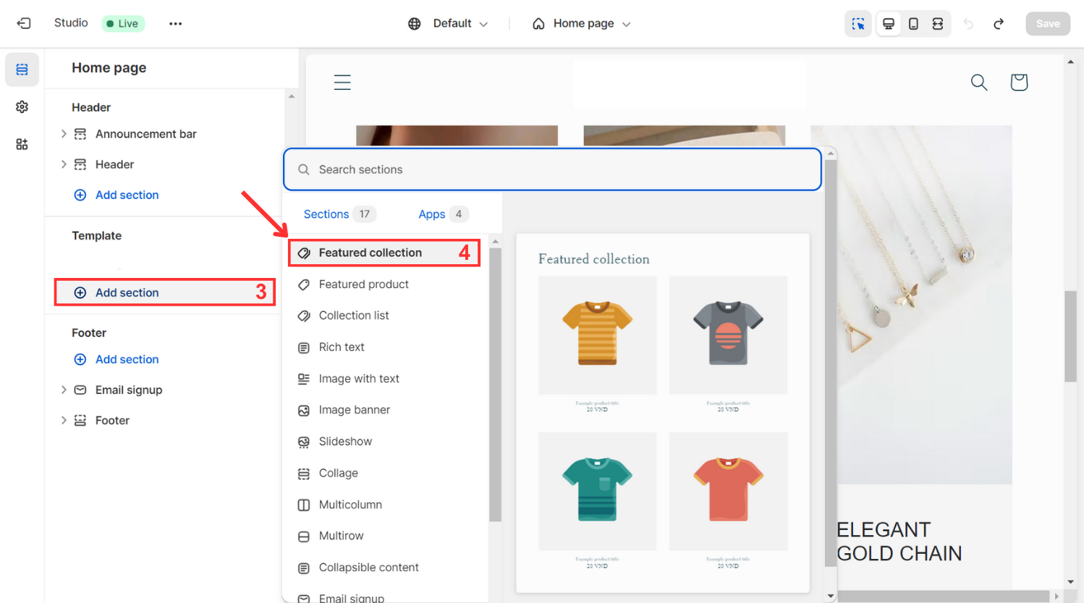Screen dimensions: 1084x603
Task: Click the yellow striped t-shirt thumbnail
Action: pyautogui.click(x=598, y=334)
